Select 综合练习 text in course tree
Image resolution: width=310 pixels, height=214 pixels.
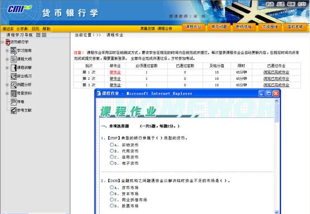[x=24, y=76]
